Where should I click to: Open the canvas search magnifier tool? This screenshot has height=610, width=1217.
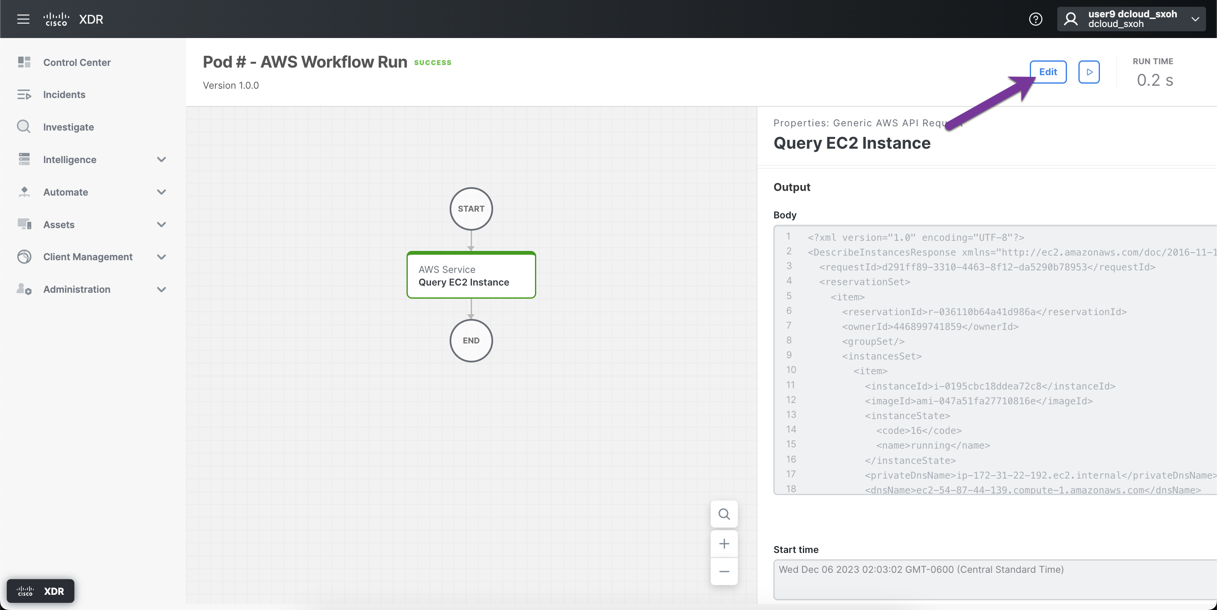[x=724, y=514]
